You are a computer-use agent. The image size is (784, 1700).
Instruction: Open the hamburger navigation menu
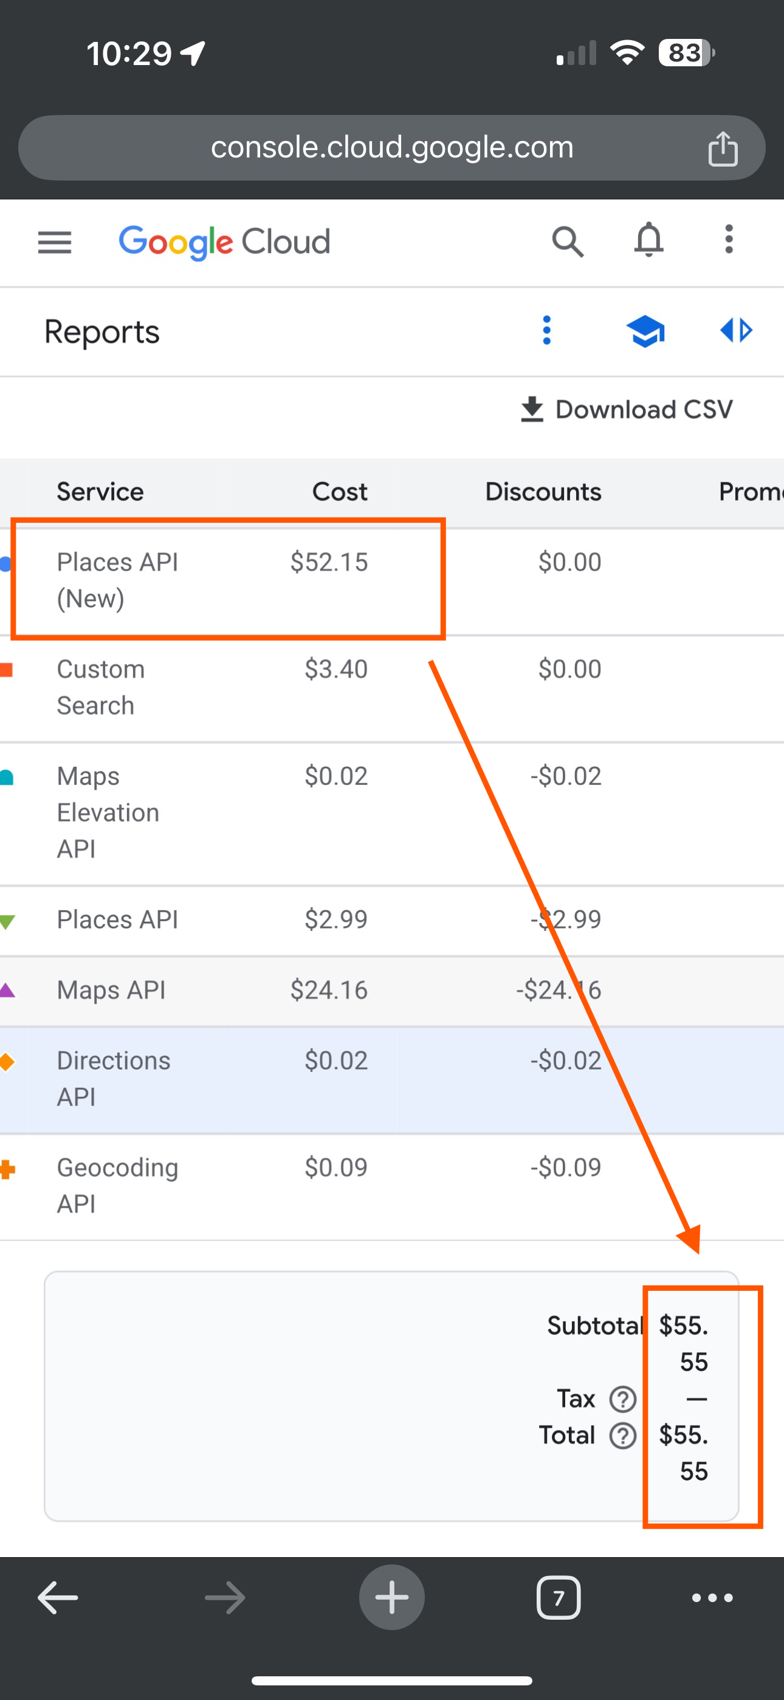pyautogui.click(x=55, y=242)
